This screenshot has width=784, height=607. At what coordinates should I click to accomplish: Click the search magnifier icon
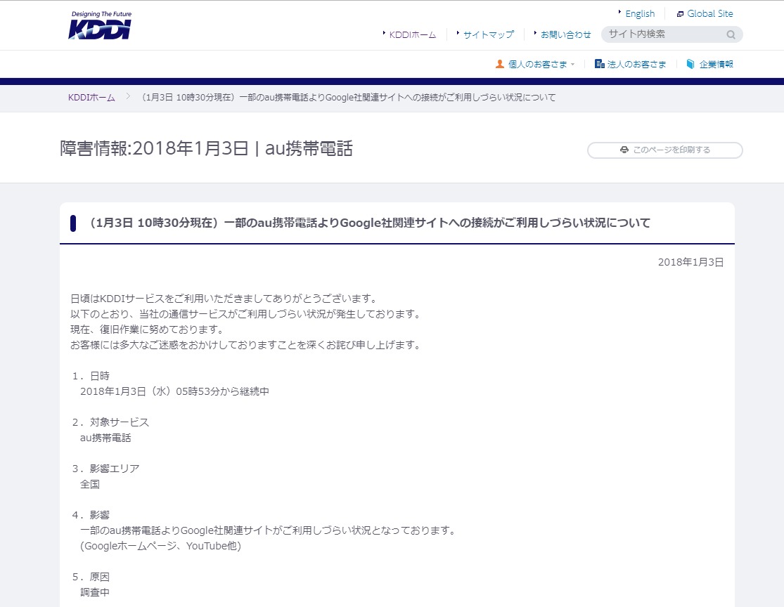tap(731, 34)
